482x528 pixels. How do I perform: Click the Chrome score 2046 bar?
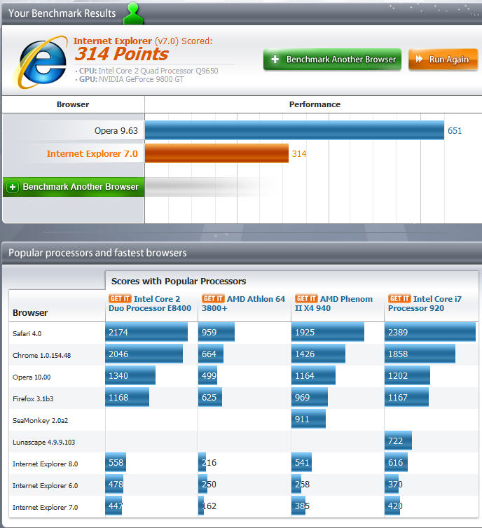point(144,354)
